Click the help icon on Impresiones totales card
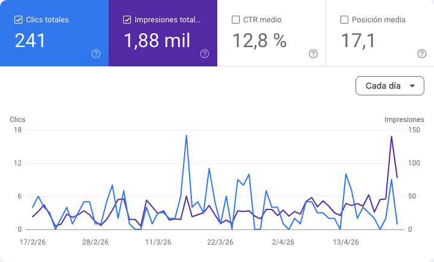Viewport: 434px width, 262px height. [x=205, y=54]
